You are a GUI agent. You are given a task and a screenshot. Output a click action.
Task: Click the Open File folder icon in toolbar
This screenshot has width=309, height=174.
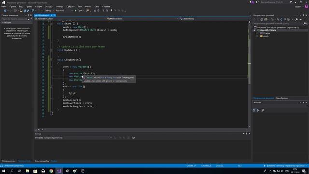(21, 11)
